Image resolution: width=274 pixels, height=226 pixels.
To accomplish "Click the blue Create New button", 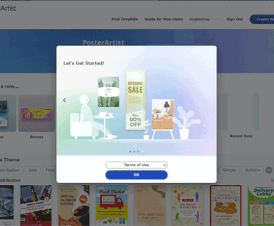I will tap(262, 19).
